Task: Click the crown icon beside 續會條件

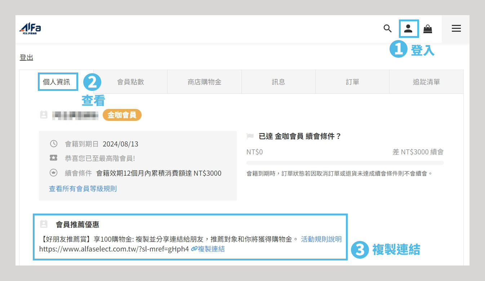Action: click(x=53, y=173)
